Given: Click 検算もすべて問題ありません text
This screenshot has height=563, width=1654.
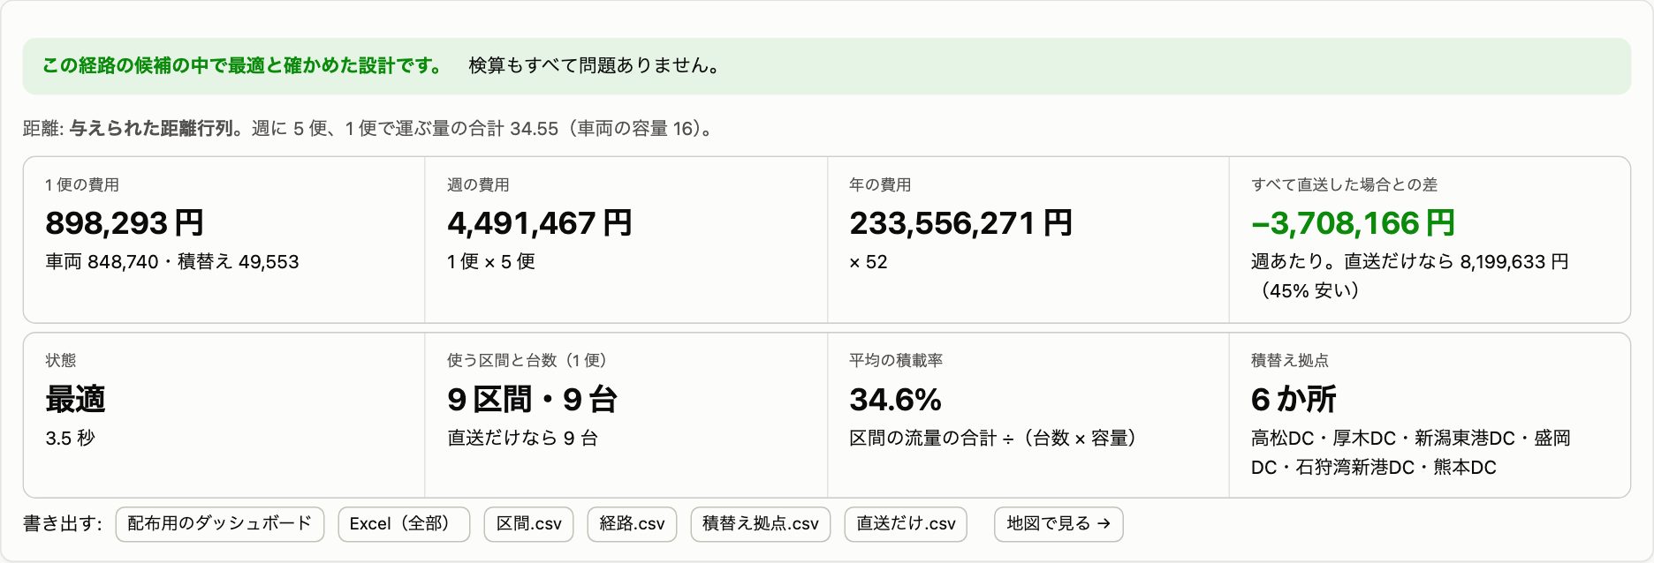Looking at the screenshot, I should pyautogui.click(x=596, y=66).
